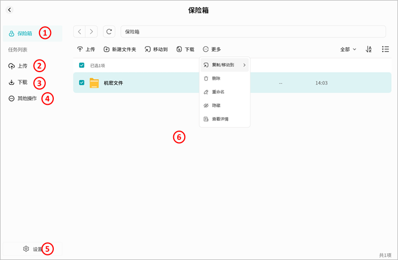Navigate forward in path bar

coord(91,31)
